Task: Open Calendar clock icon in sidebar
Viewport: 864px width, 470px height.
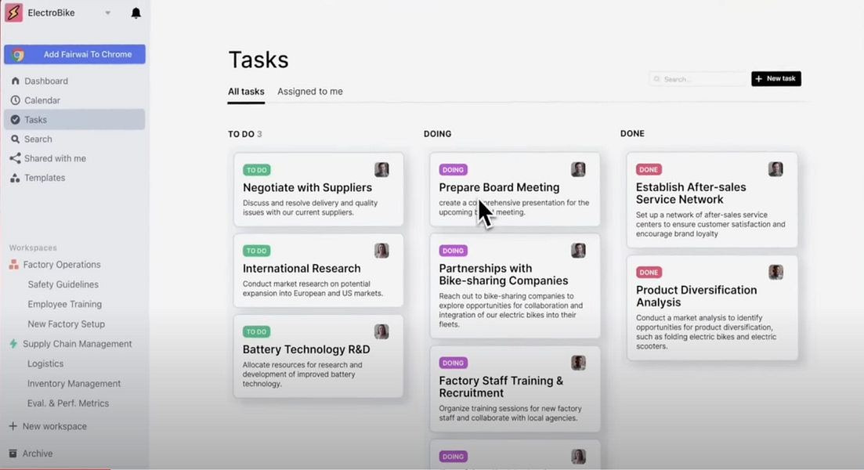Action: tap(16, 100)
